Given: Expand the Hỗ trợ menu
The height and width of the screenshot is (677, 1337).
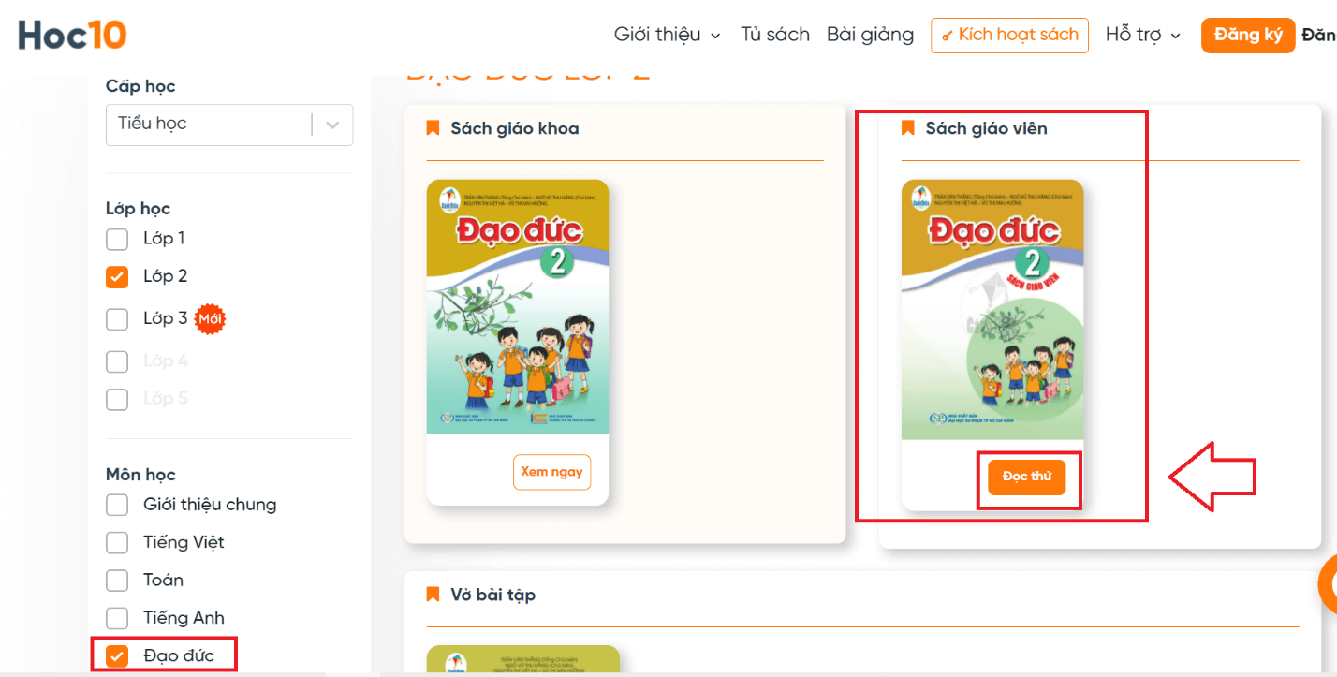Looking at the screenshot, I should [x=1143, y=35].
